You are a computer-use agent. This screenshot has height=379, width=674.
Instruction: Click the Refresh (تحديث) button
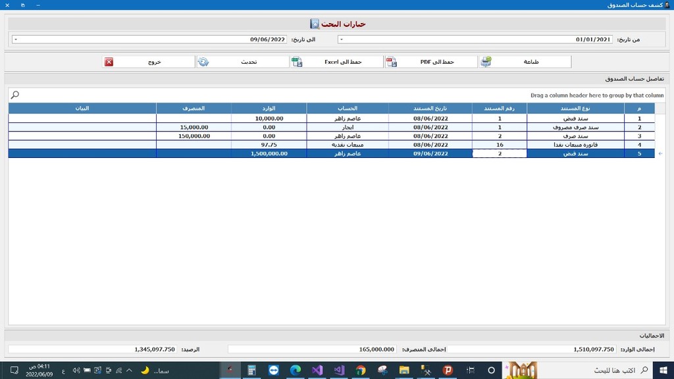point(242,62)
